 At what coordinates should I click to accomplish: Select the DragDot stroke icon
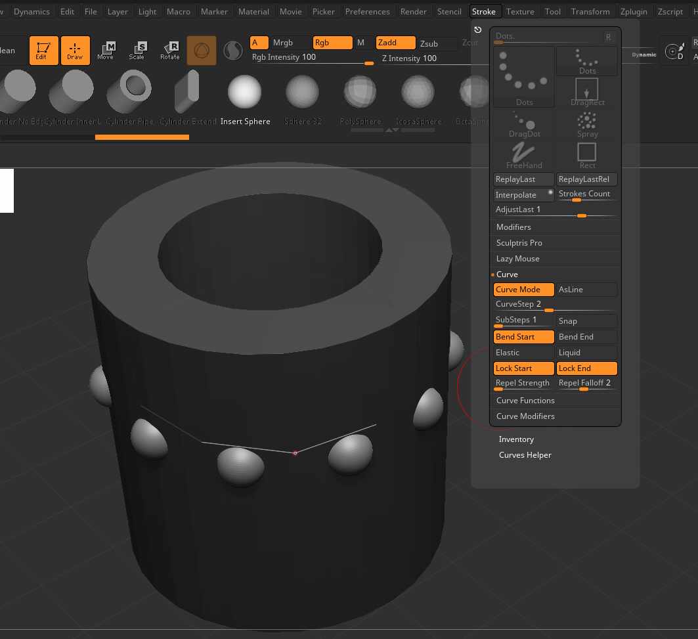click(x=524, y=125)
